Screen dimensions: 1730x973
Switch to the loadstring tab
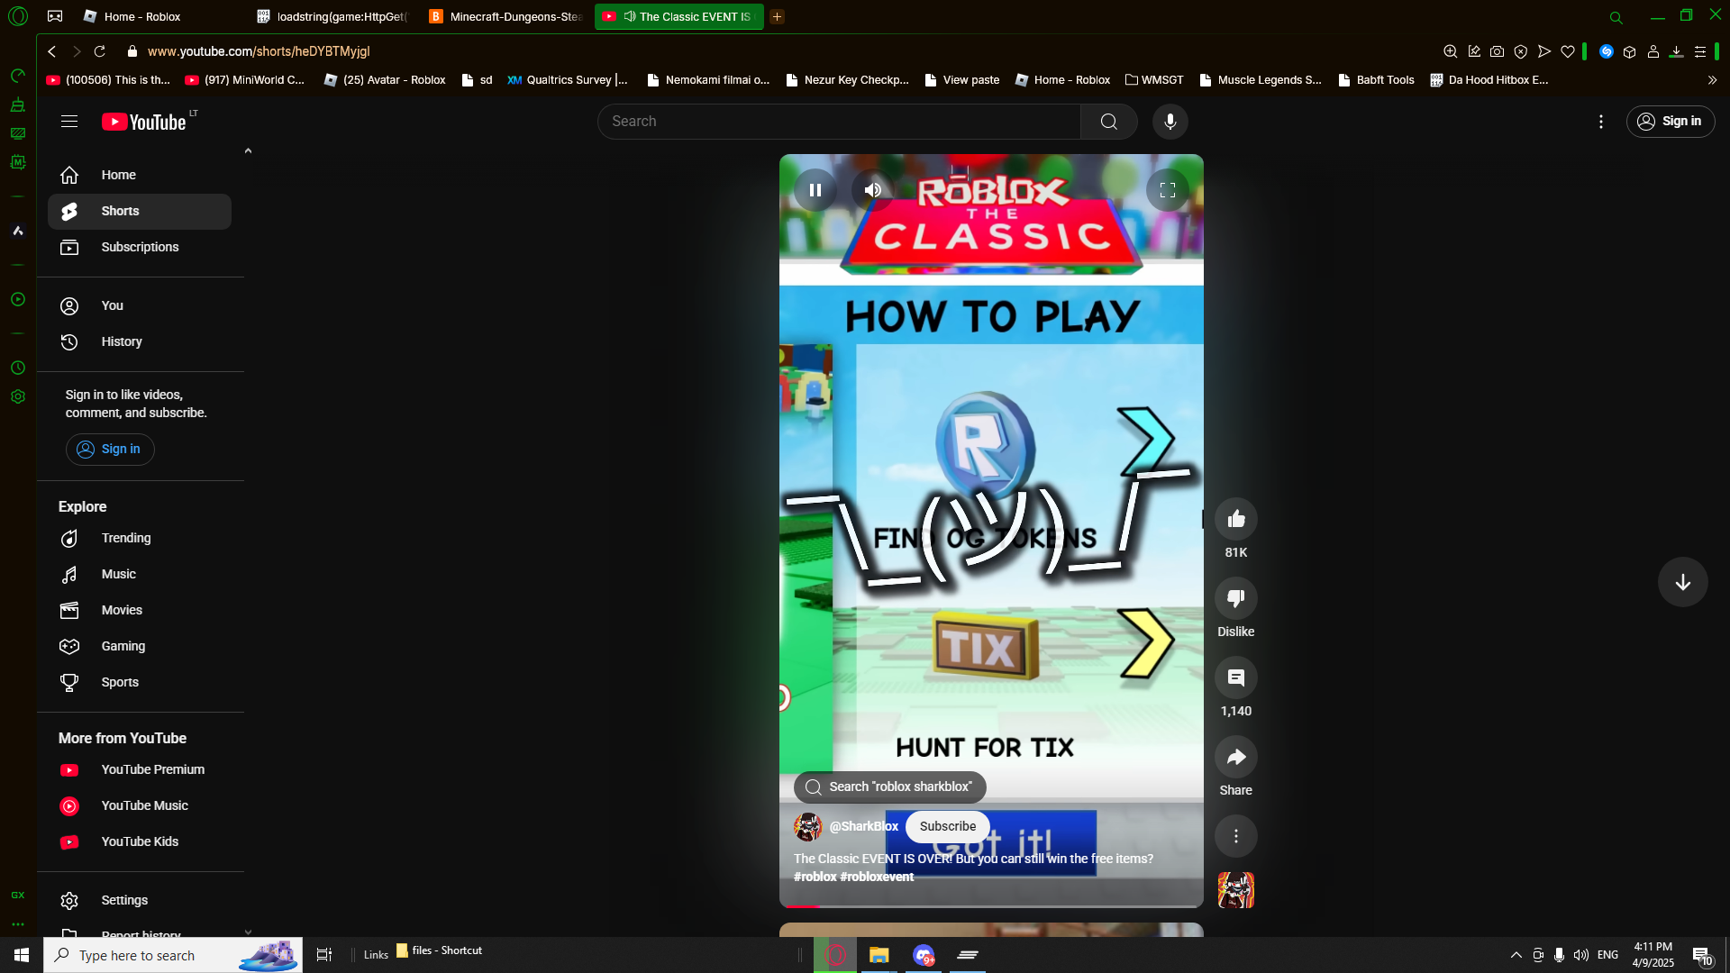(x=333, y=16)
